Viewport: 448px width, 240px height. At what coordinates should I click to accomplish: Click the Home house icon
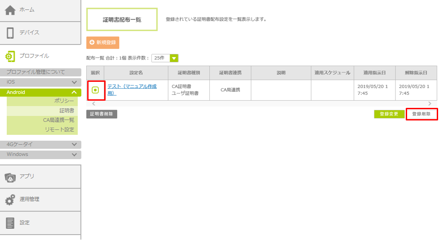(x=10, y=10)
